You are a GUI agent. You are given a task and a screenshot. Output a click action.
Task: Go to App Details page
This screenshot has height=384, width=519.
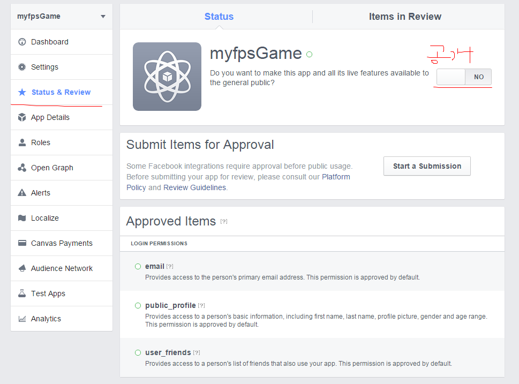[62, 117]
